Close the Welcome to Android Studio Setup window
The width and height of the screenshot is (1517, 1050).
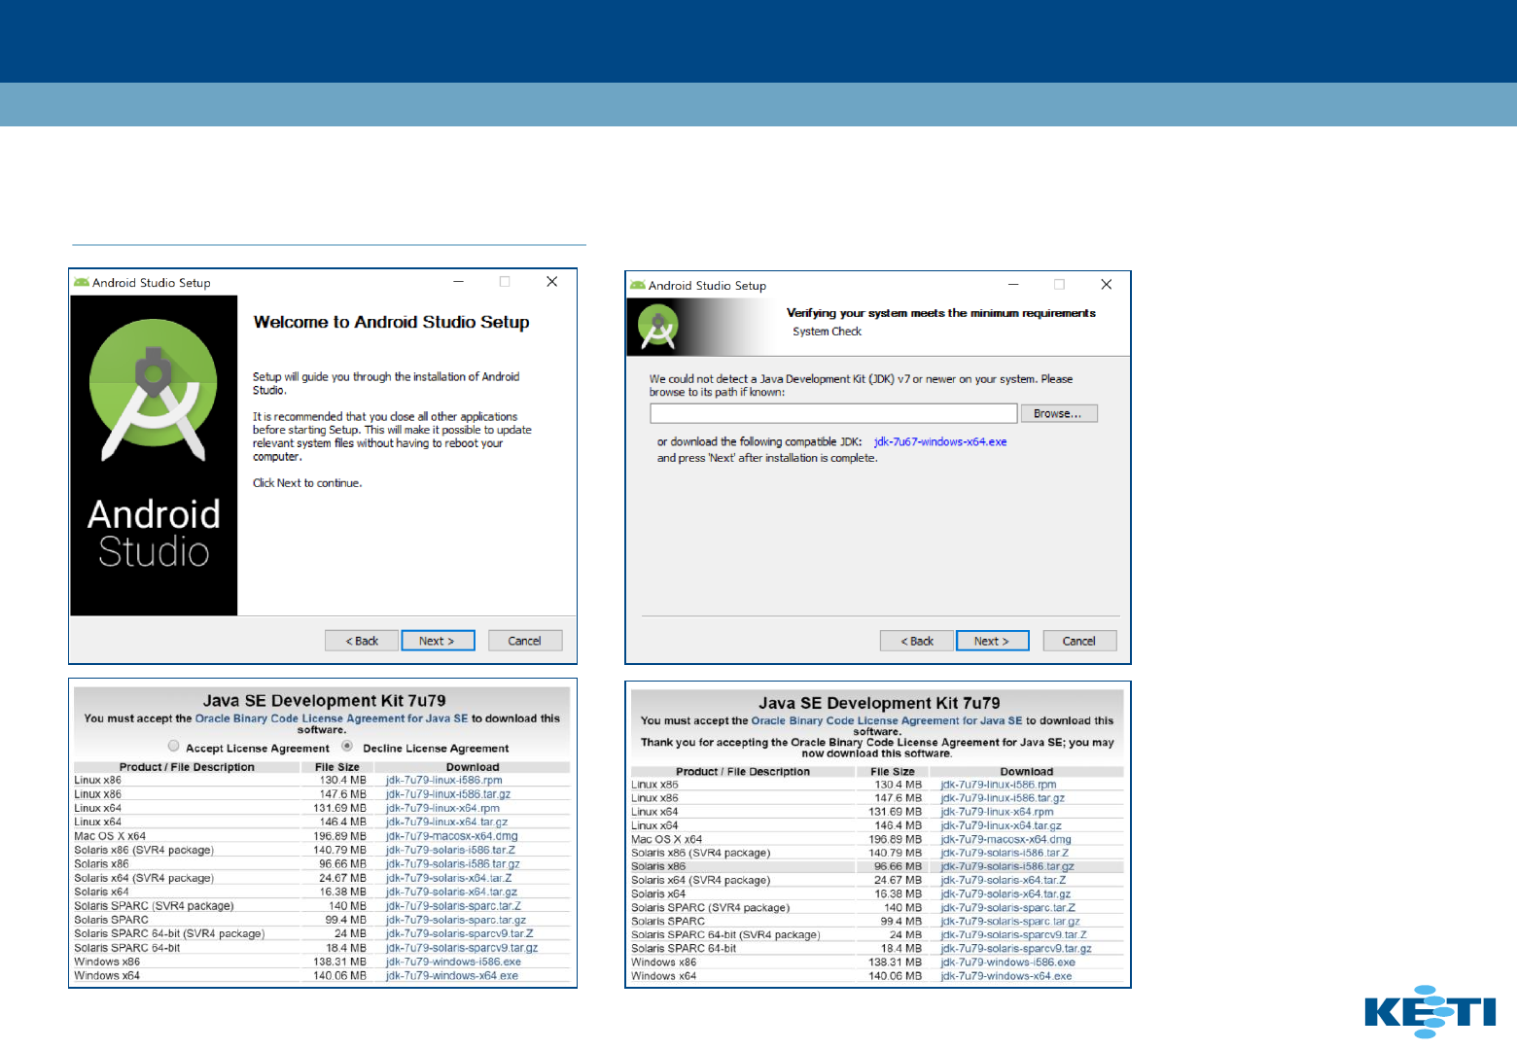tap(551, 282)
